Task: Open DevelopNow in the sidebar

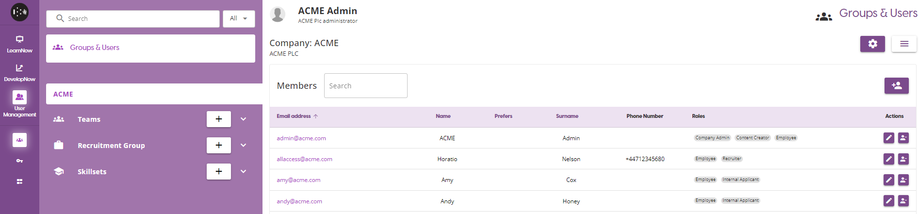Action: [x=19, y=72]
